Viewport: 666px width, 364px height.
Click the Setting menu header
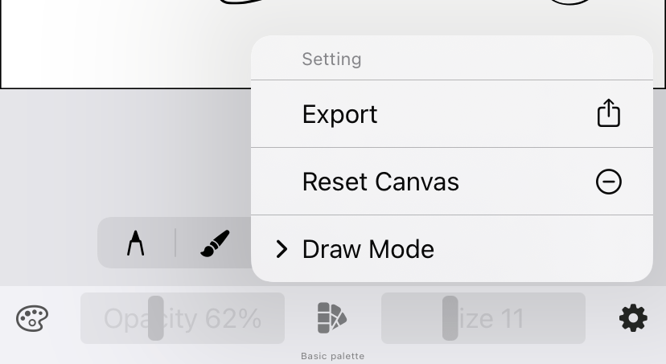(x=331, y=59)
